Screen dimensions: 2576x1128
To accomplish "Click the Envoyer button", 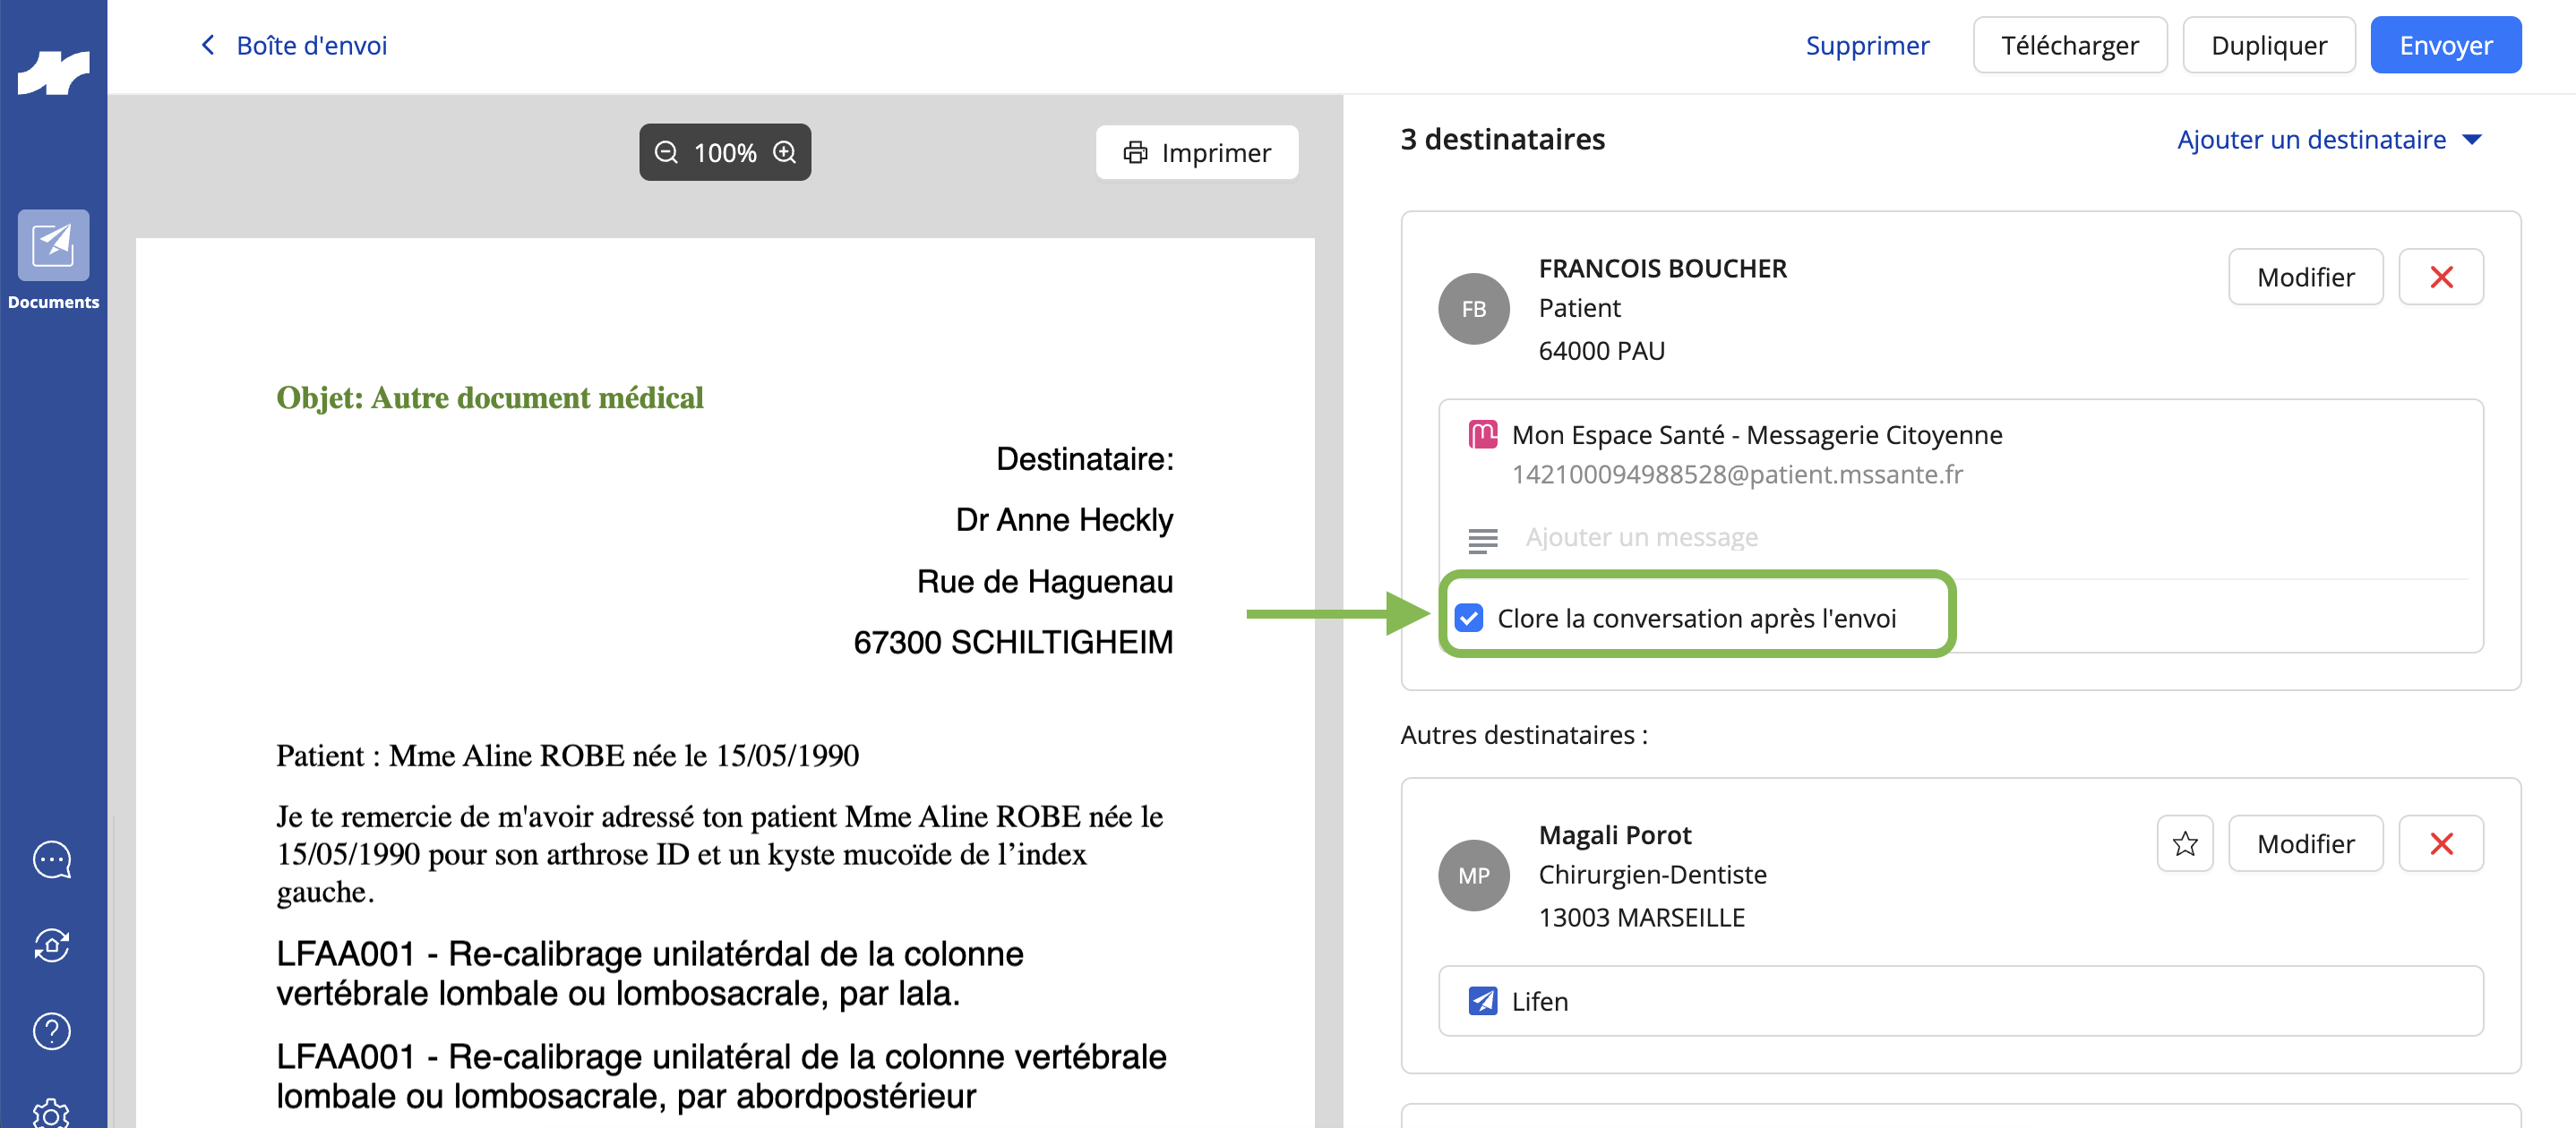I will click(2445, 46).
